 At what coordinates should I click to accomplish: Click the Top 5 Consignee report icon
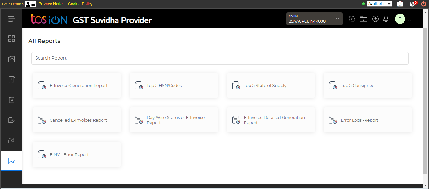point(333,85)
